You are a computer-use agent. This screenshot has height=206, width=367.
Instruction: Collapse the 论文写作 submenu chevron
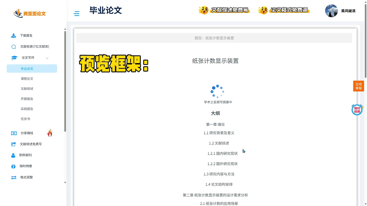47,58
